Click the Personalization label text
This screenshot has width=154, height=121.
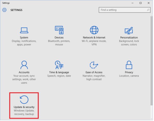(x=129, y=38)
